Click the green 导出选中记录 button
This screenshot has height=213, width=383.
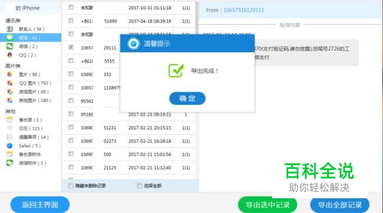pos(268,204)
